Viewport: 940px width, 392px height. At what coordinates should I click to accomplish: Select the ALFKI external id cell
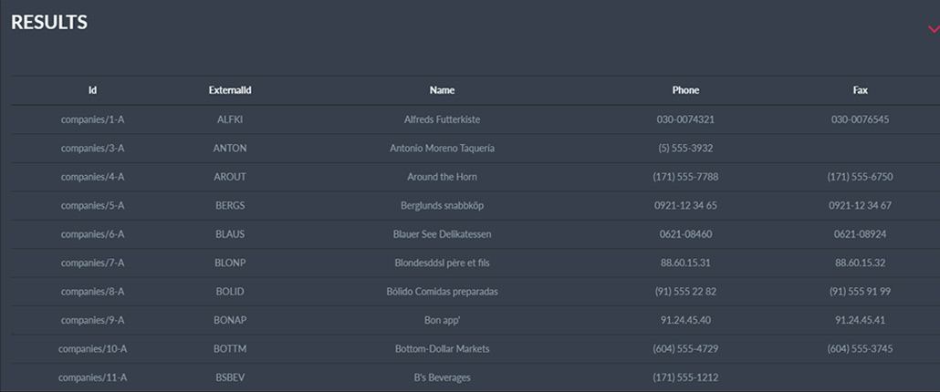coord(230,119)
